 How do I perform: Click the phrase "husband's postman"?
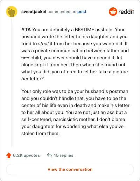(x=107, y=91)
